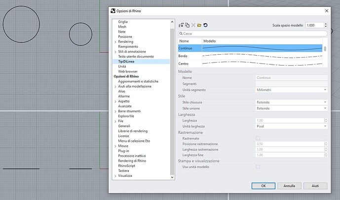The image size is (340, 200).
Task: Expand the Mouse tree node
Action: coord(115,146)
